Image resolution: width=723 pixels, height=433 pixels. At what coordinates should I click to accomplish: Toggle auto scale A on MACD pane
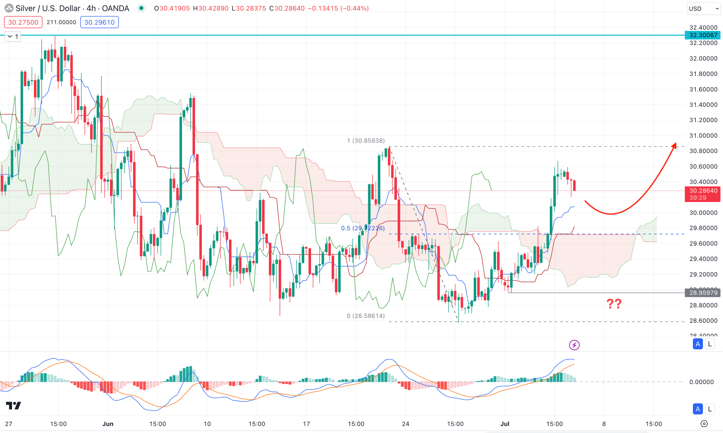[x=698, y=409]
